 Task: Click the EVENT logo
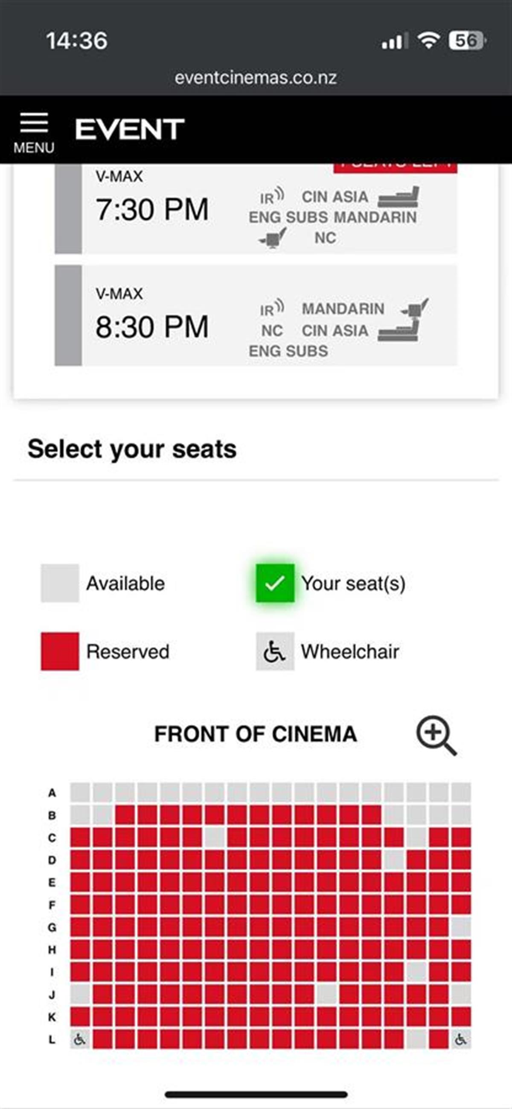129,129
